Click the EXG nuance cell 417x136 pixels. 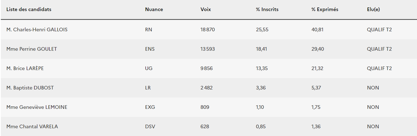tap(150, 107)
